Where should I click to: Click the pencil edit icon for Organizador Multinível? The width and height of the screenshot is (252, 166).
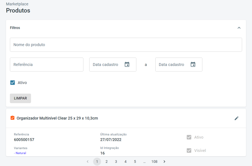tap(237, 118)
